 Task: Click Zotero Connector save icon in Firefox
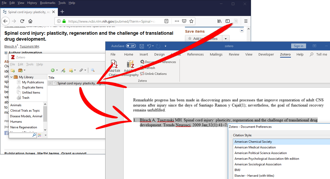click(x=236, y=21)
